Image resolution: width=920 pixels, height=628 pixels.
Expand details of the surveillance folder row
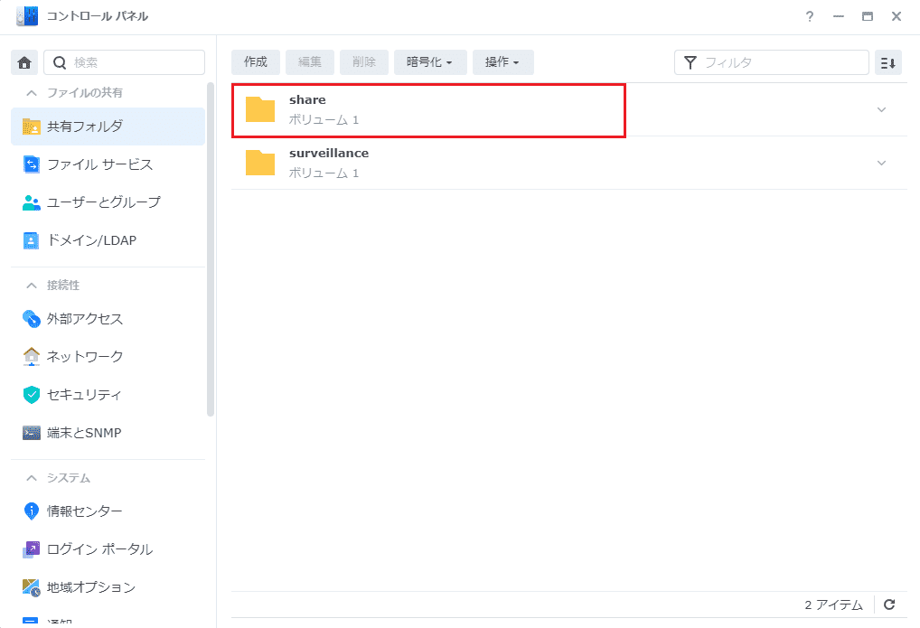pos(881,164)
